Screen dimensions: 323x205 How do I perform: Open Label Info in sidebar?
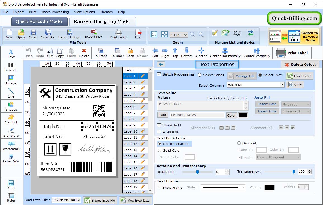tap(11, 159)
